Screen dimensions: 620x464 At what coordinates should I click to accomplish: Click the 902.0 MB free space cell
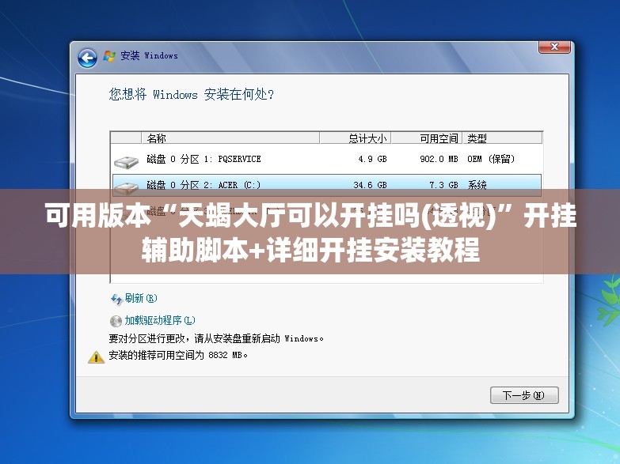(x=439, y=159)
